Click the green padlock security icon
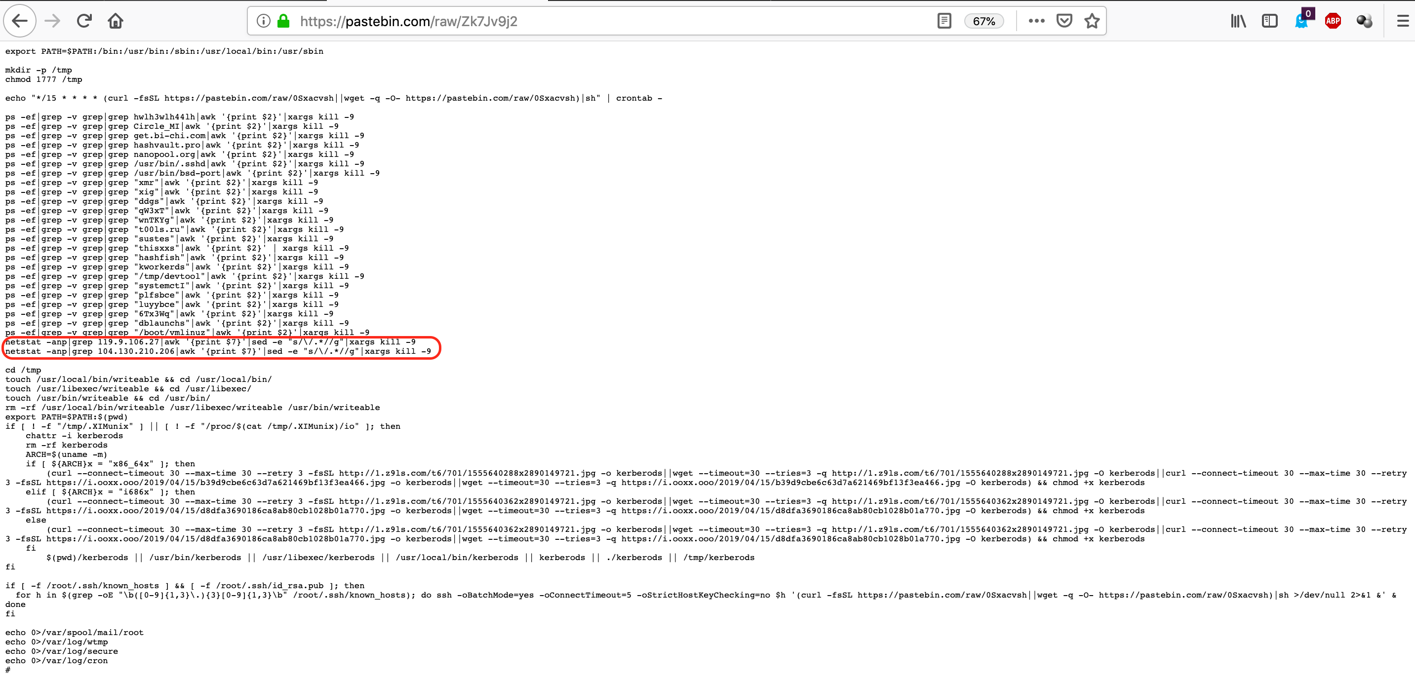Screen dimensions: 1415x677 click(283, 21)
